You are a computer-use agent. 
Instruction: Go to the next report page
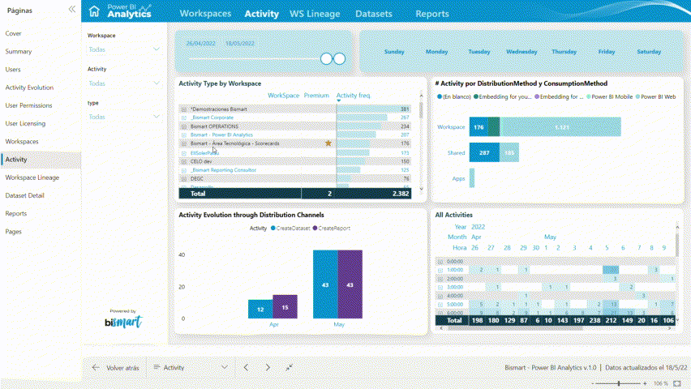click(x=268, y=367)
